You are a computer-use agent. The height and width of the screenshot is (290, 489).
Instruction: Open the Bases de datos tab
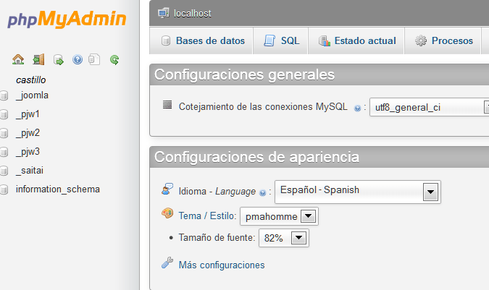click(201, 40)
